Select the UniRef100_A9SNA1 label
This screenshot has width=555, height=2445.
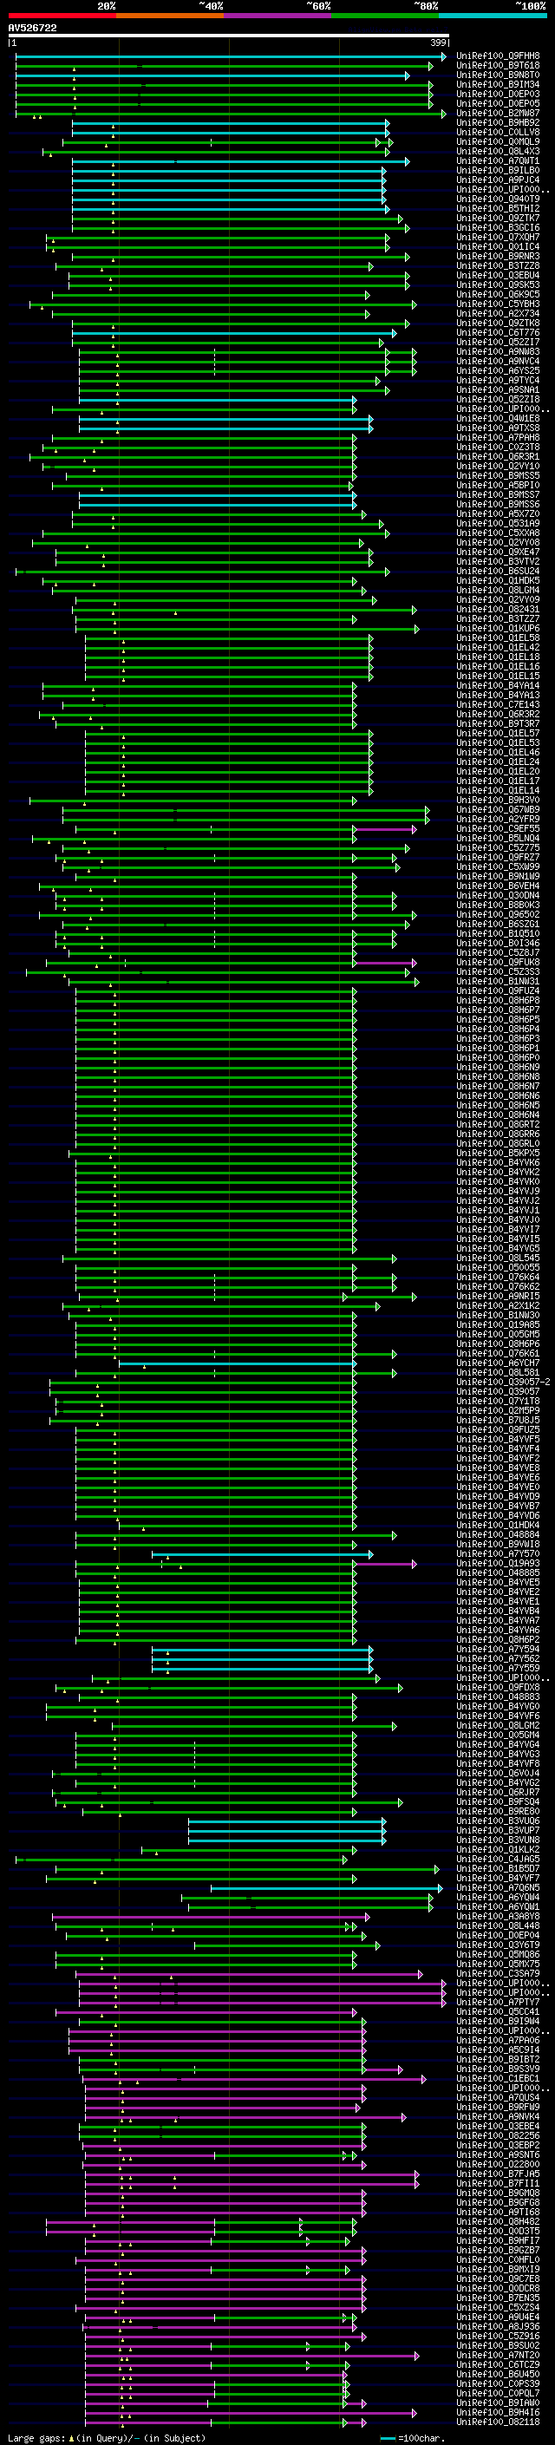(x=498, y=390)
